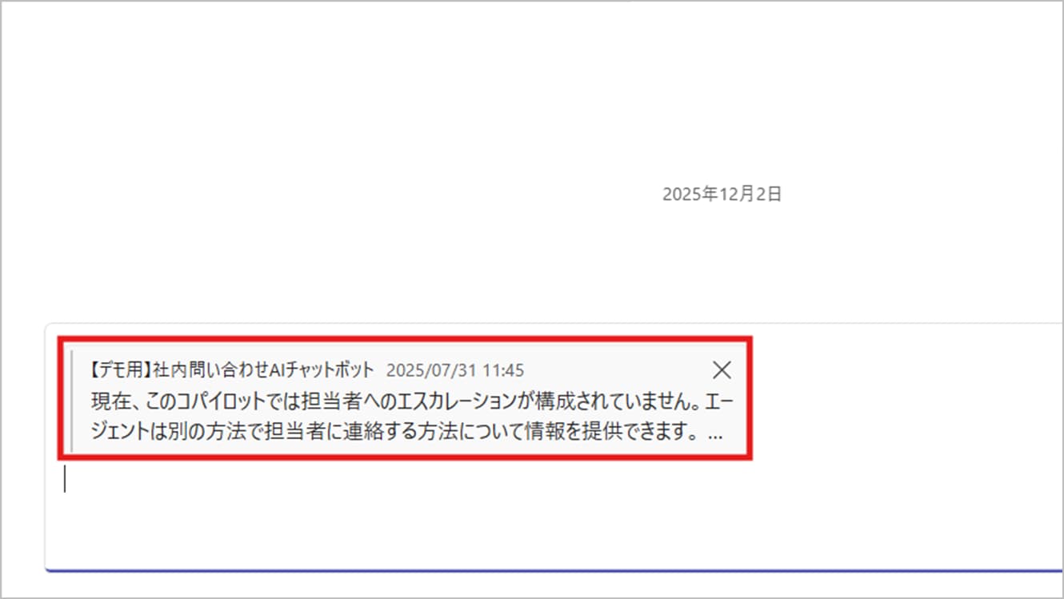Click empty space between date separator and compose box
Image resolution: width=1064 pixels, height=599 pixels.
(x=532, y=264)
